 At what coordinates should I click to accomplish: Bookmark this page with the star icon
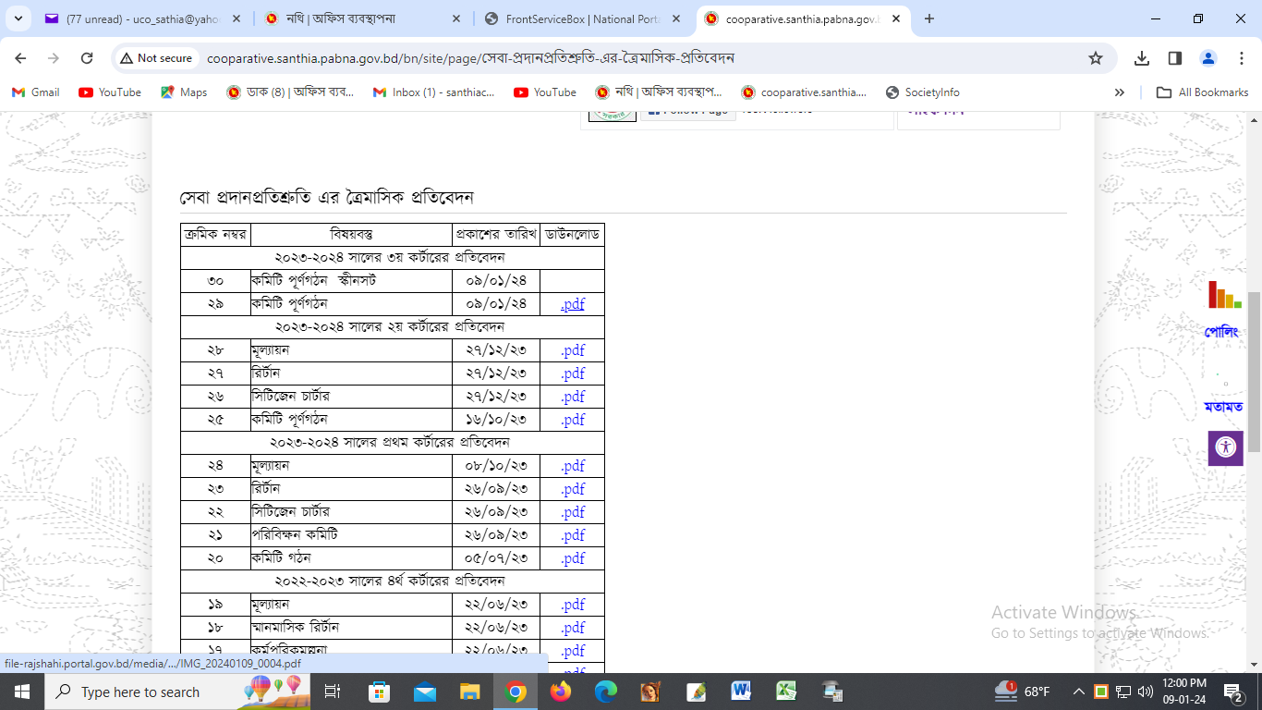pos(1096,58)
